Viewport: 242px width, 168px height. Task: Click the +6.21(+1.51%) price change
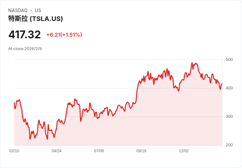[x=64, y=35]
